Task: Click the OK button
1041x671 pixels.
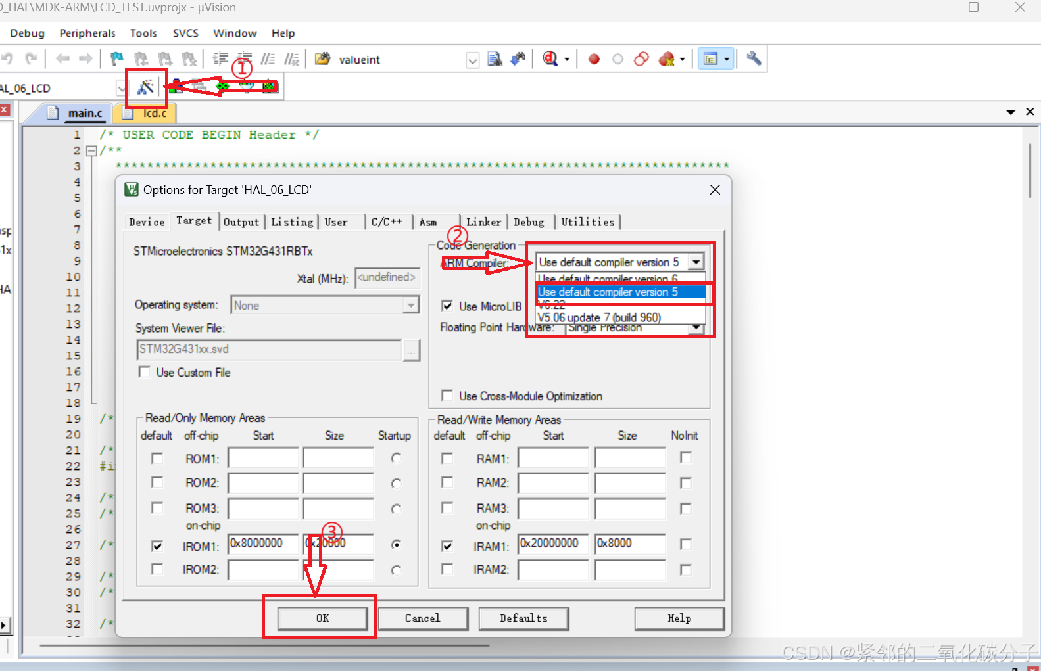Action: pos(322,618)
